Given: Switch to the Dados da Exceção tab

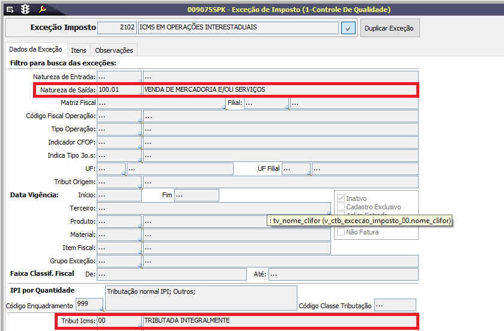Looking at the screenshot, I should (x=35, y=49).
